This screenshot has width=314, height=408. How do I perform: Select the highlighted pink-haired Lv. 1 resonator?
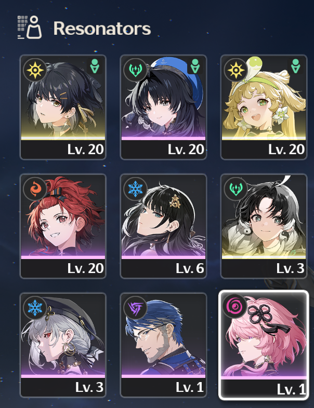point(264,345)
